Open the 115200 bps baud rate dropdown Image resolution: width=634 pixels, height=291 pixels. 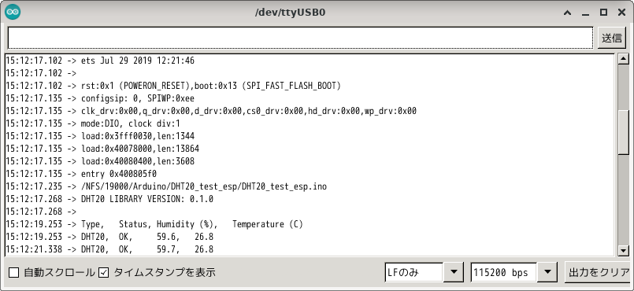coord(547,272)
